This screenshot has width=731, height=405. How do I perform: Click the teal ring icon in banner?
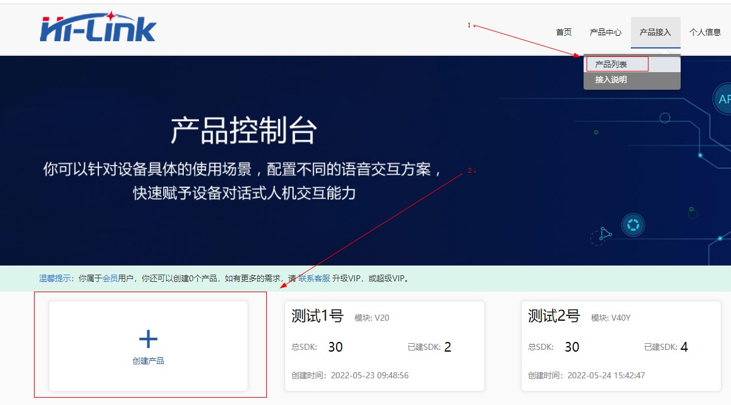coord(633,225)
